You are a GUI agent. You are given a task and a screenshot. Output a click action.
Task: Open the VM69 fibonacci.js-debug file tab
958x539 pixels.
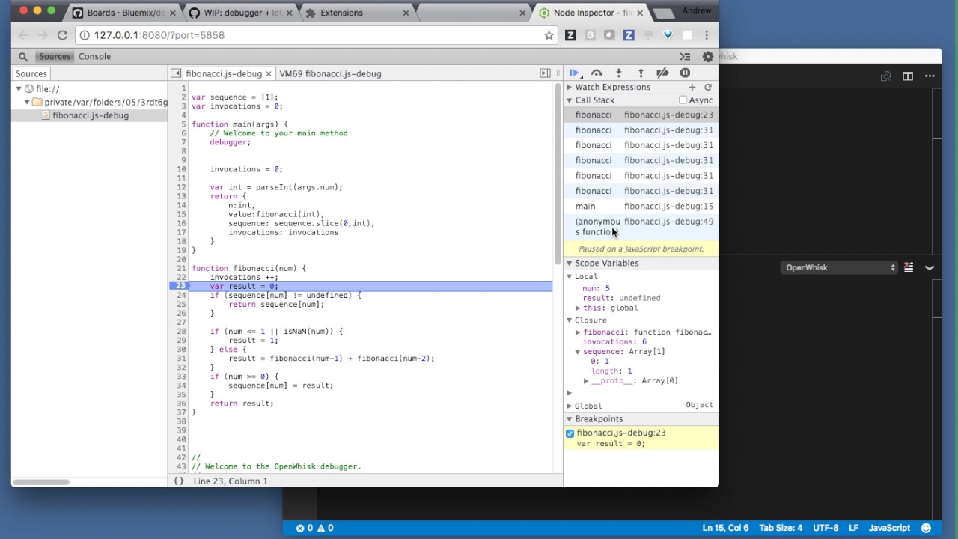pyautogui.click(x=330, y=74)
